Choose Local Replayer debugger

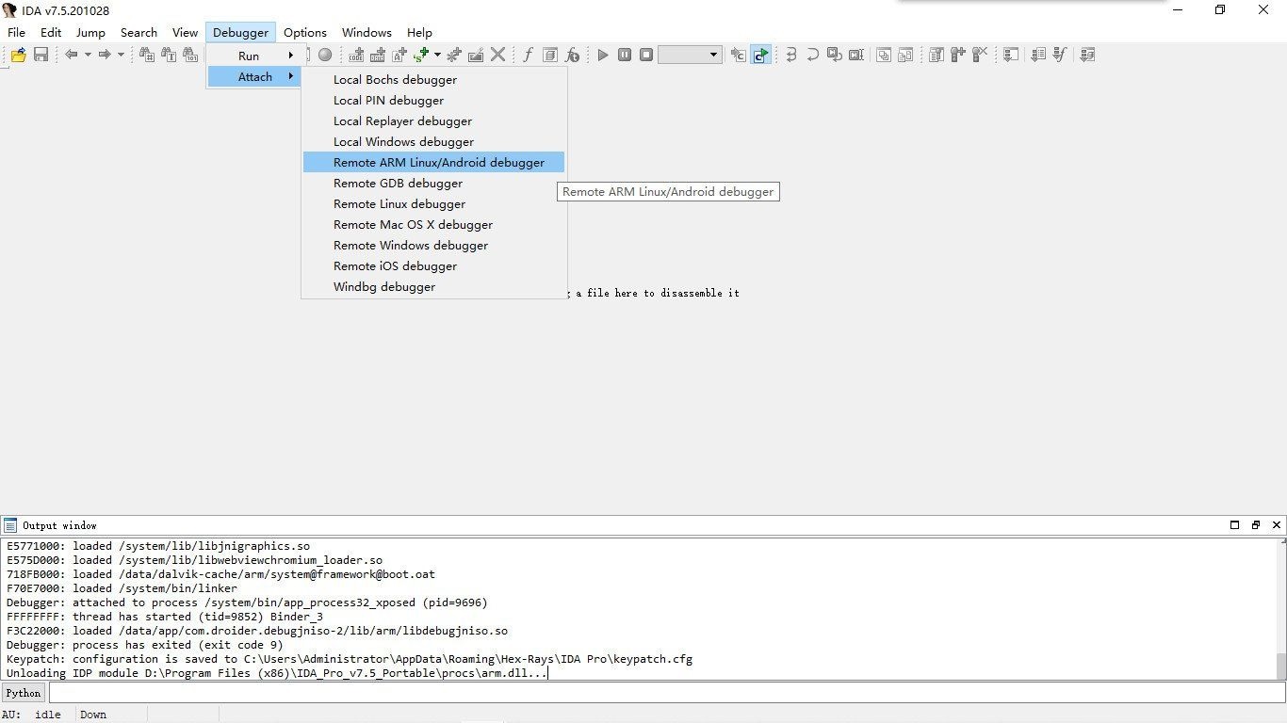[433, 120]
